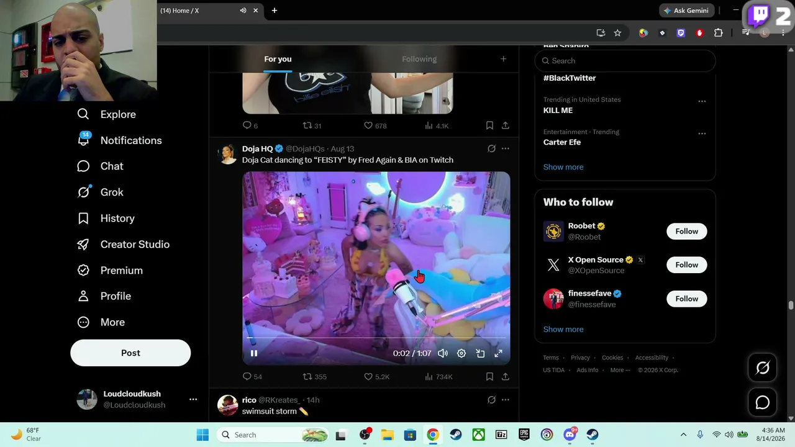Screen dimensions: 795x447
Task: View analytics for the 4.1K views post
Action: [x=437, y=125]
